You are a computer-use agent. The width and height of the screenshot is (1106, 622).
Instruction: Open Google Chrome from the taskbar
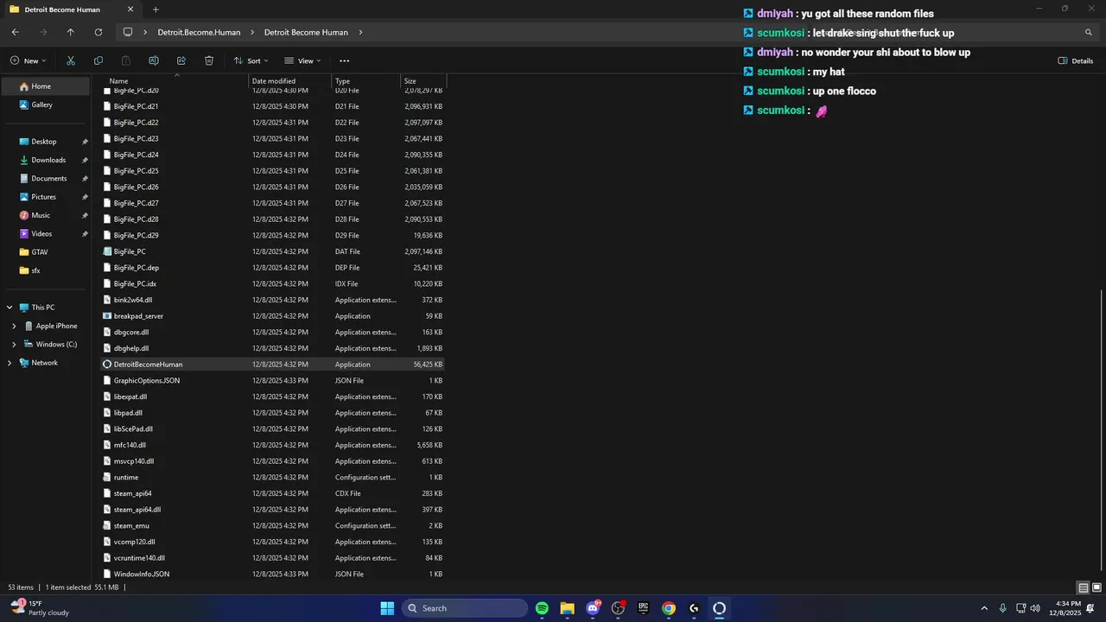(x=669, y=608)
